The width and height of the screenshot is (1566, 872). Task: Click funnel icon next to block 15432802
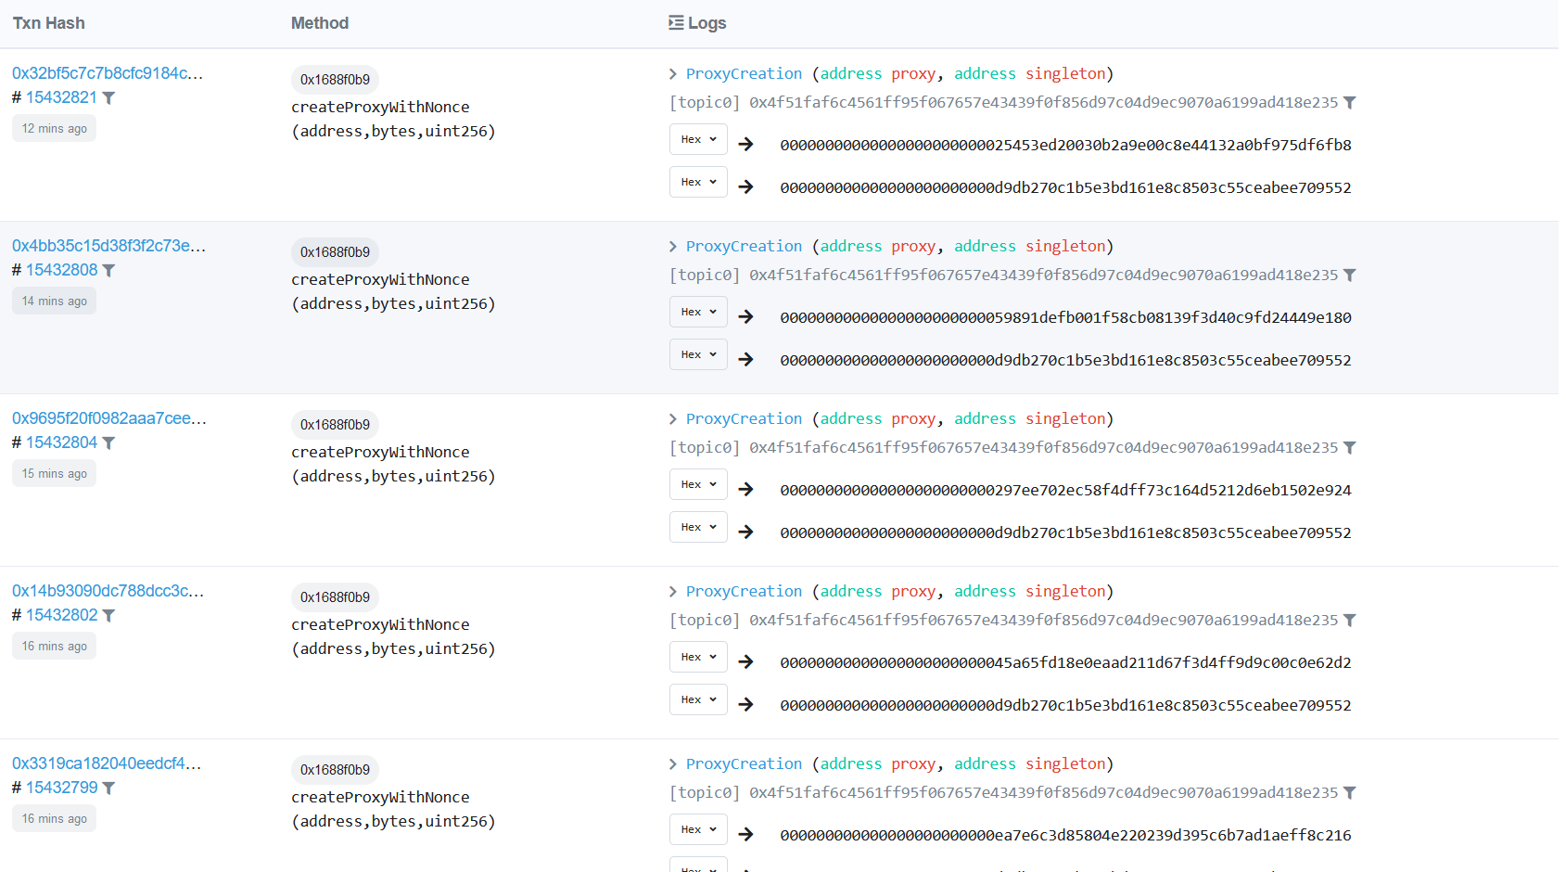coord(108,616)
